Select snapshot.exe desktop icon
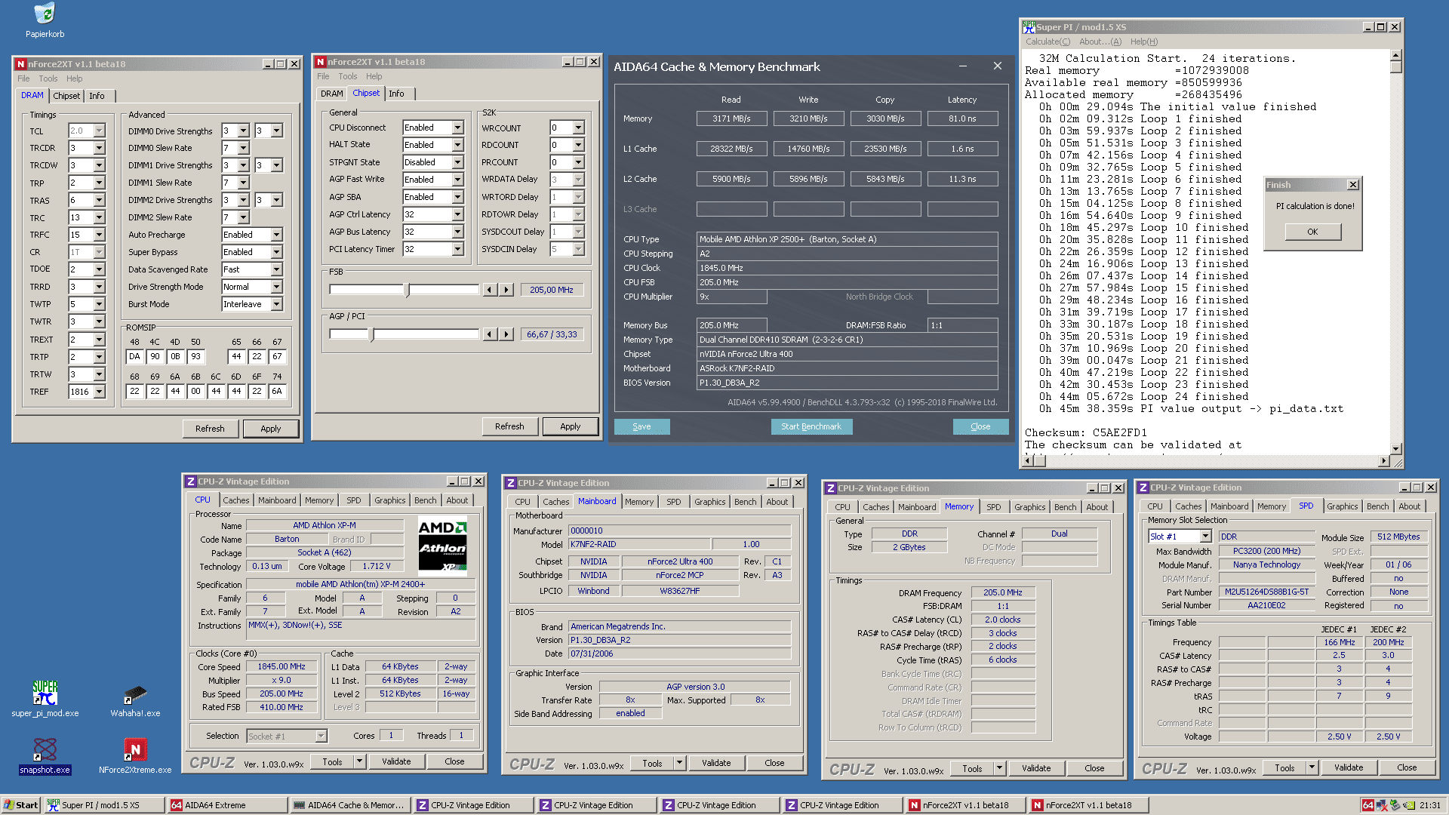 coord(45,756)
